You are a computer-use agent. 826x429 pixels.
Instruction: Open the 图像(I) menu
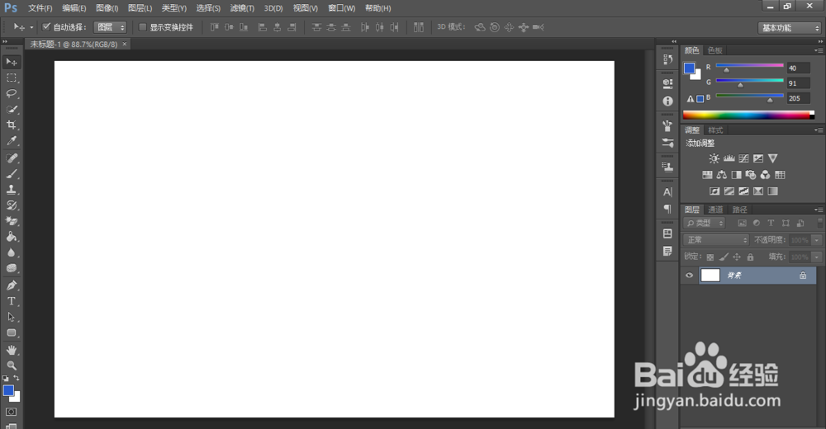[107, 8]
